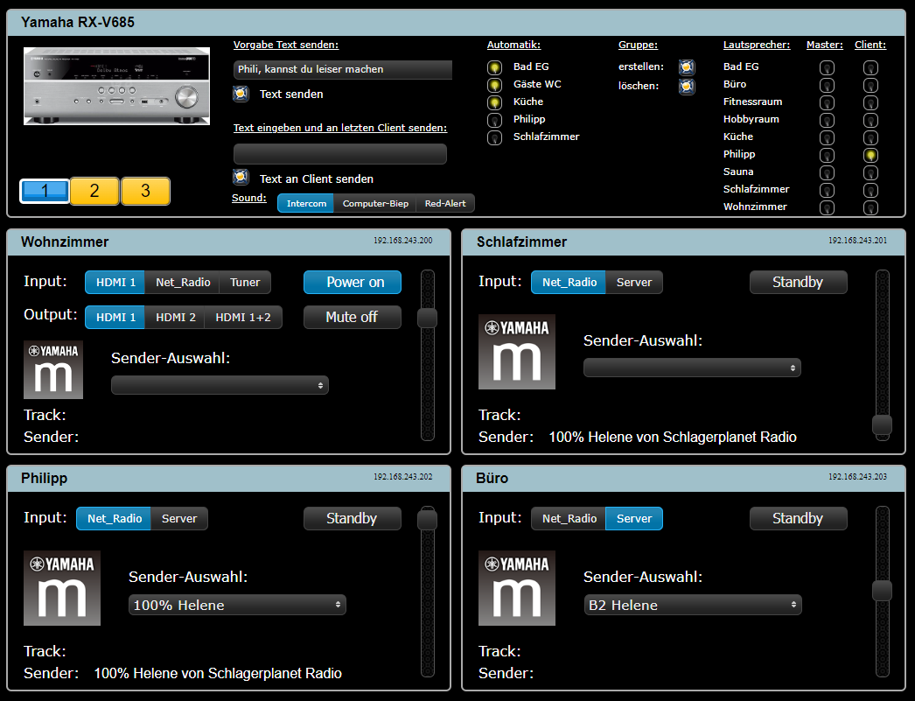Viewport: 915px width, 701px height.
Task: Click the Gruppe erstellen icon
Action: point(687,67)
